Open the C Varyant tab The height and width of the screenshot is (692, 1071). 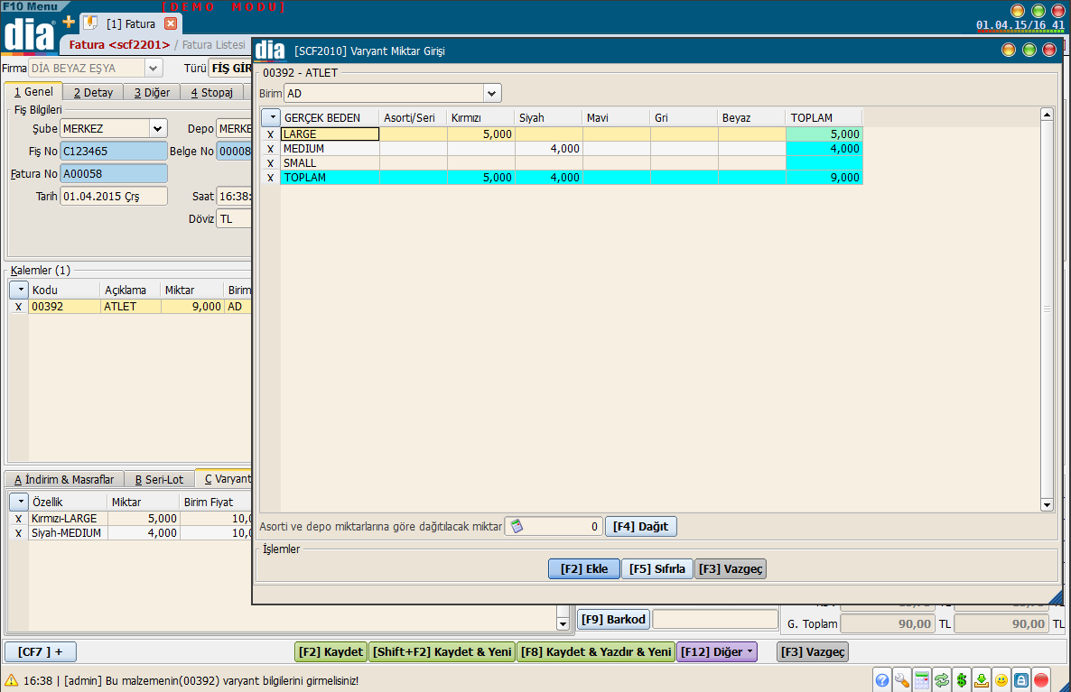[x=226, y=478]
